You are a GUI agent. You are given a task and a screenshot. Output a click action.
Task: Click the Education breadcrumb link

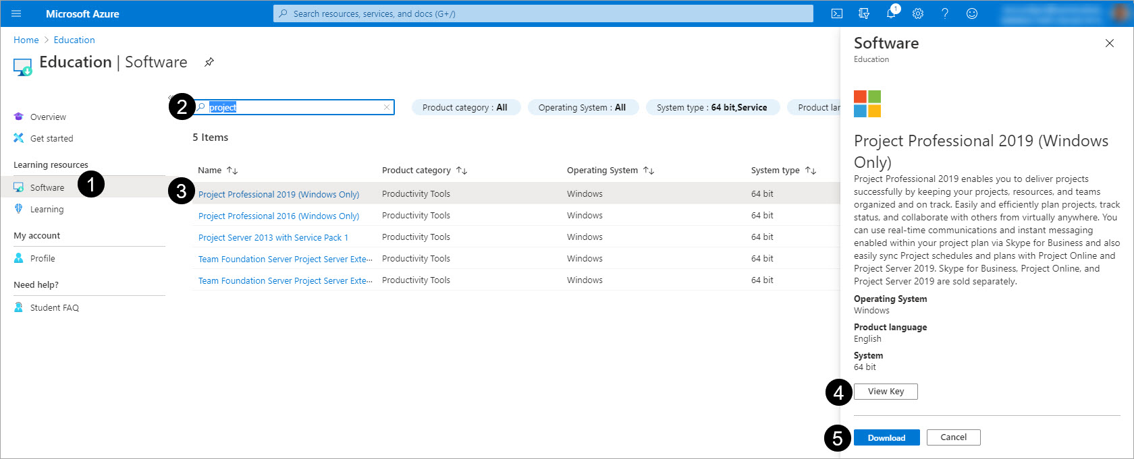click(x=74, y=40)
